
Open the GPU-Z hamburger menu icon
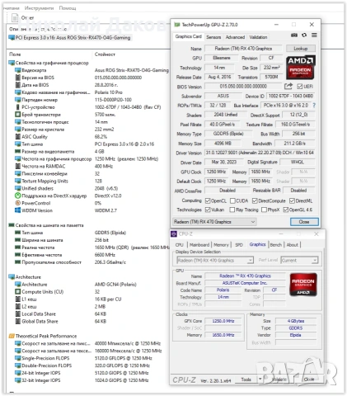[314, 35]
